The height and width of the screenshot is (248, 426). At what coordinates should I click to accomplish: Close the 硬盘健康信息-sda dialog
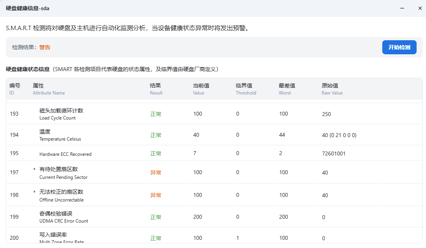420,9
